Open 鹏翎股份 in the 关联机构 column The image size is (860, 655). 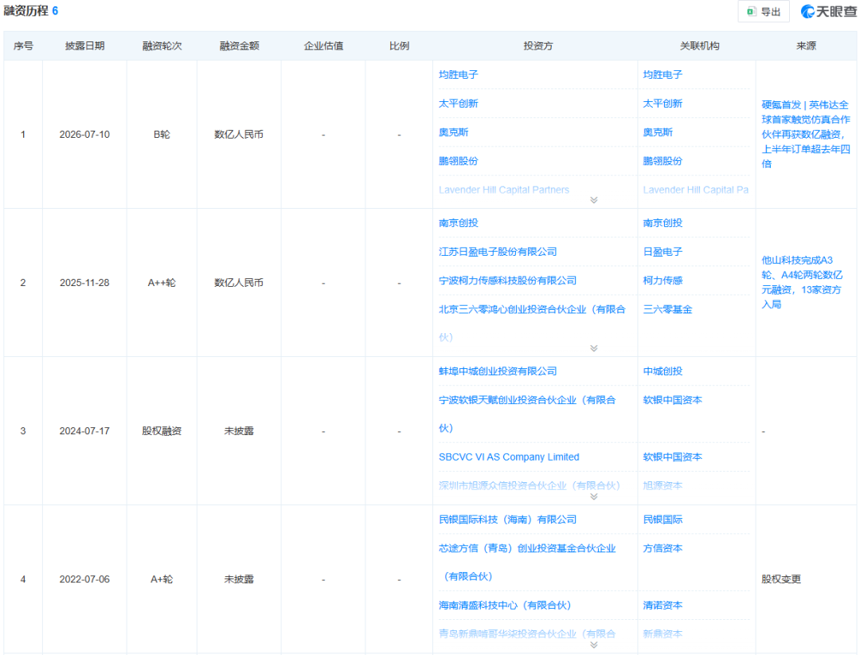pyautogui.click(x=663, y=161)
